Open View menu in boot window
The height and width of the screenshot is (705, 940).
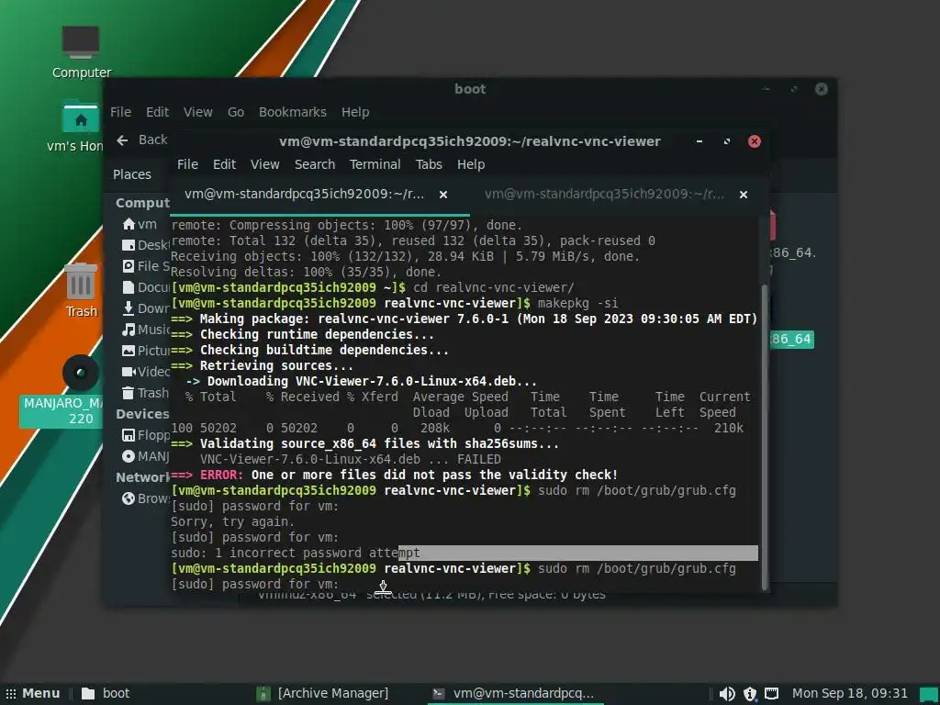pyautogui.click(x=198, y=112)
